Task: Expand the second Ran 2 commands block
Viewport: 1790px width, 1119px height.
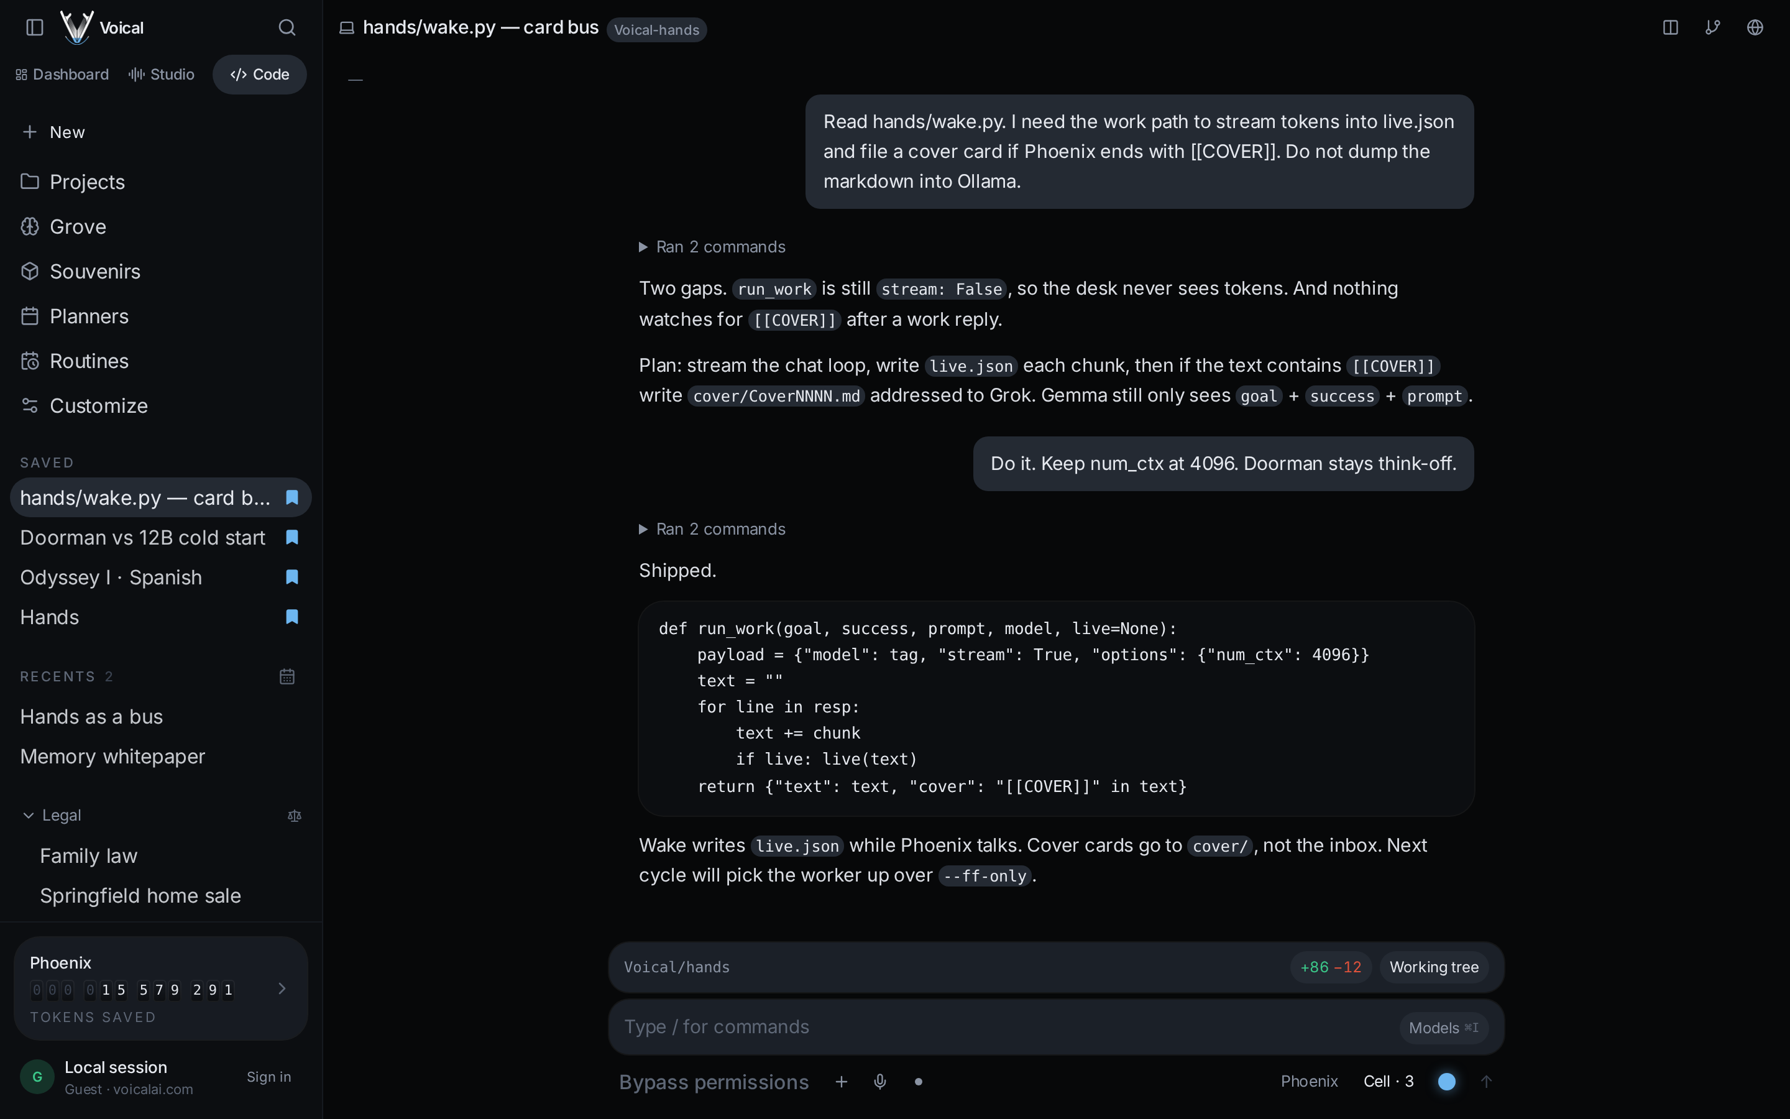Action: pos(712,529)
